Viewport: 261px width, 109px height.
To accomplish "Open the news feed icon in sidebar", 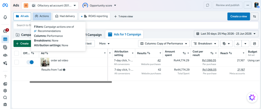I will pyautogui.click(x=5, y=84).
